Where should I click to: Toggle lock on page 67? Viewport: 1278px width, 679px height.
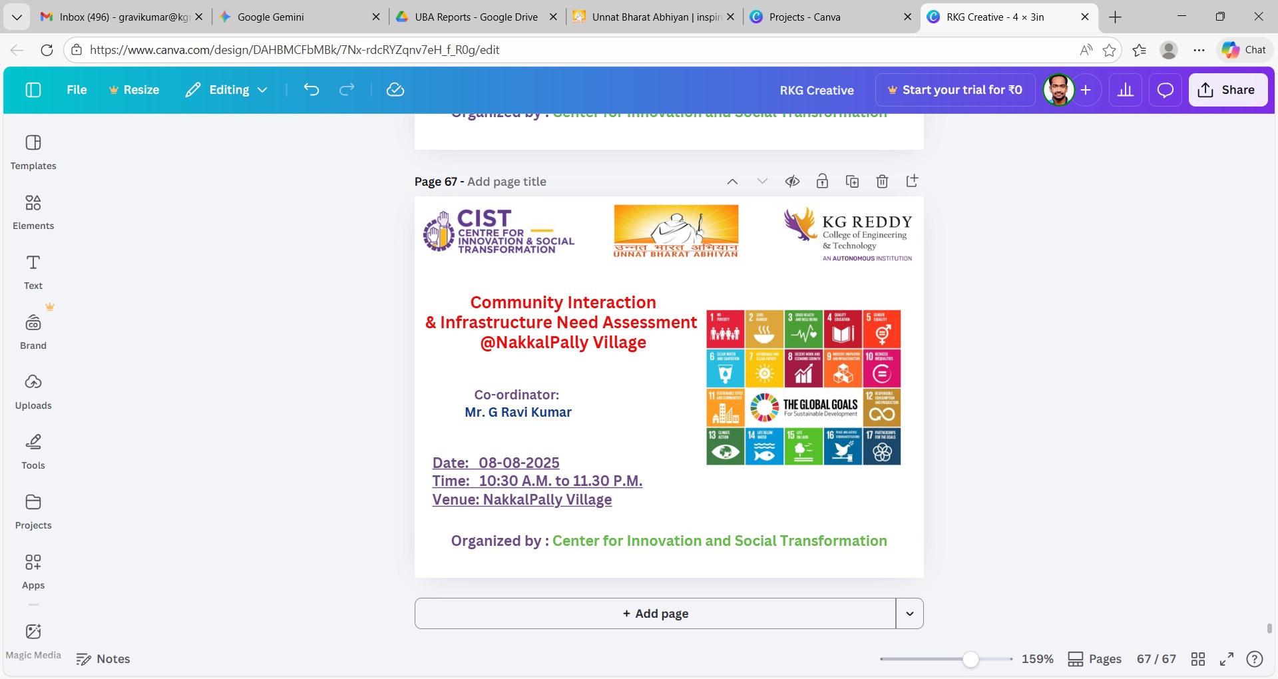[822, 181]
